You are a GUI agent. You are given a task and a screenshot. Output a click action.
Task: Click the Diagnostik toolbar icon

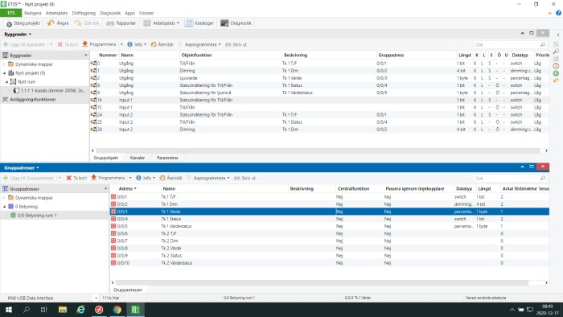point(224,23)
